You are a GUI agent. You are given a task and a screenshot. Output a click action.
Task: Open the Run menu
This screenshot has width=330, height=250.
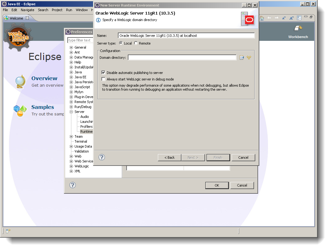coord(69,10)
